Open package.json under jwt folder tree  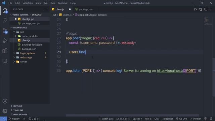coord(29,49)
